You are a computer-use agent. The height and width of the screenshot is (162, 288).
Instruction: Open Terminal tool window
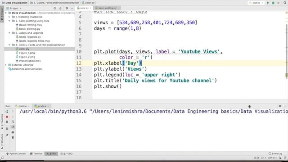click(x=36, y=153)
